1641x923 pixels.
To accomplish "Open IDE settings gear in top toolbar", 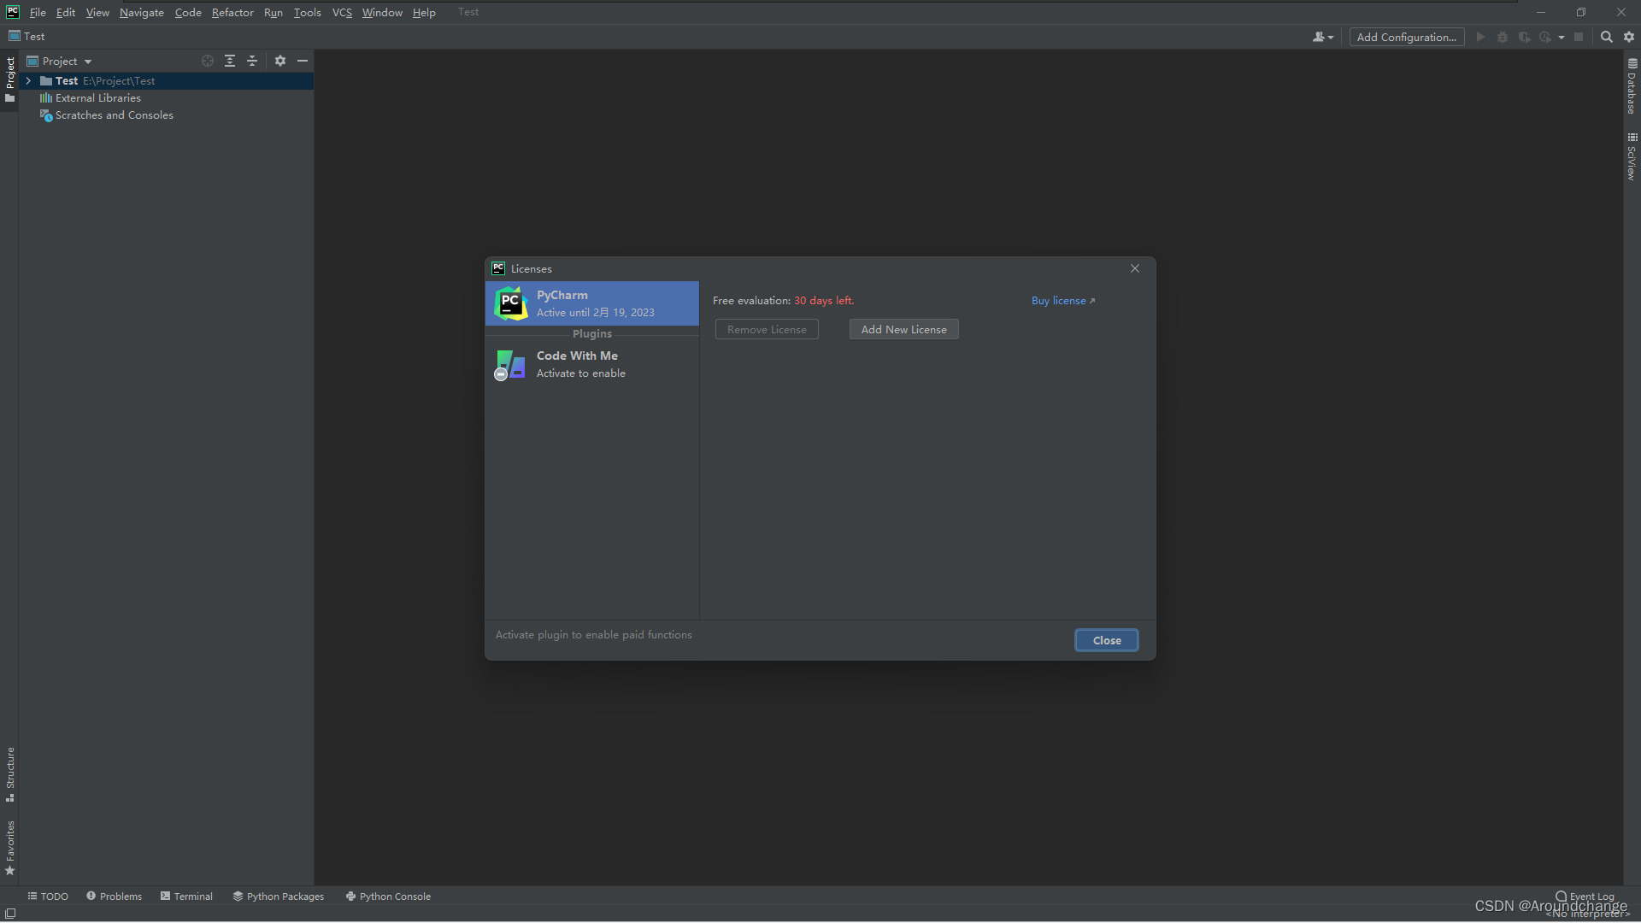I will [x=1629, y=37].
